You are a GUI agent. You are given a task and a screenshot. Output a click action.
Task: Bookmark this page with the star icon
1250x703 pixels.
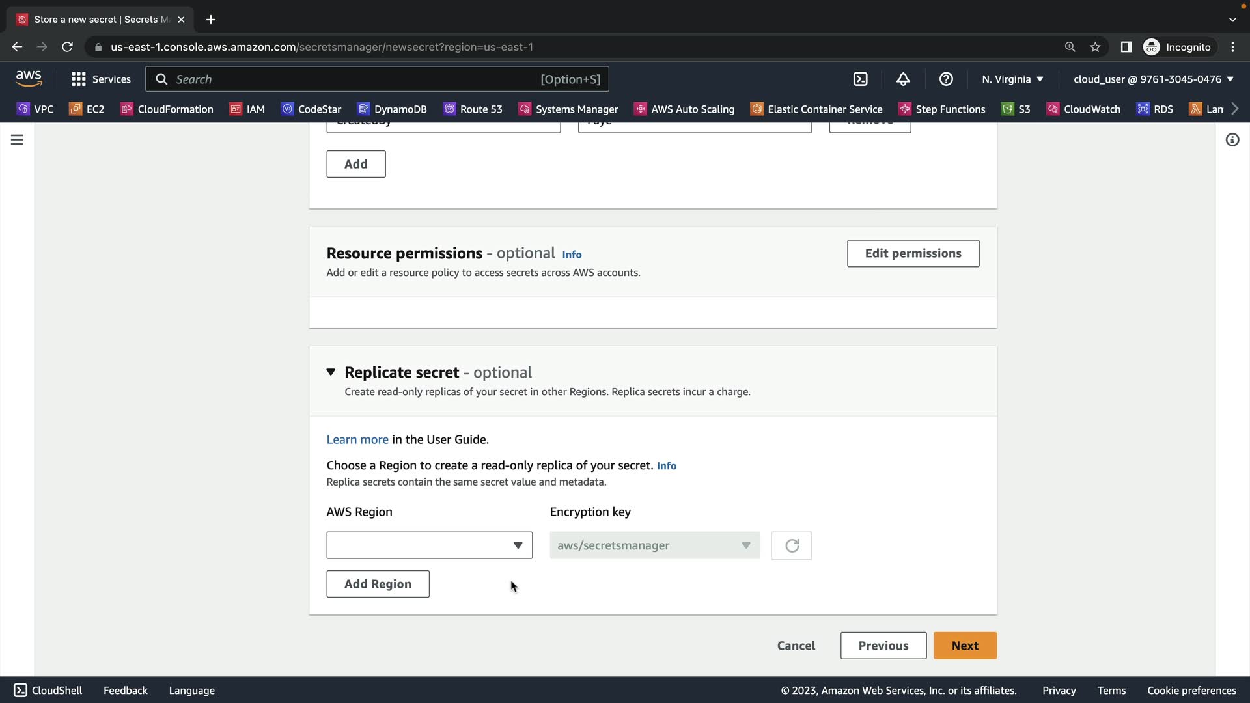[x=1095, y=47]
